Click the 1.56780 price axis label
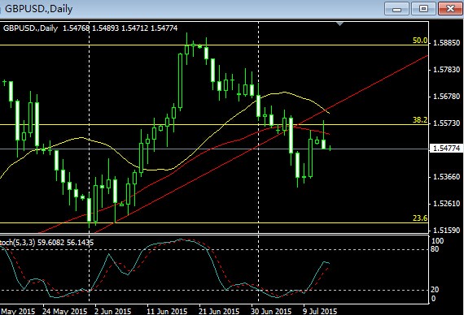The image size is (464, 315). click(x=447, y=97)
